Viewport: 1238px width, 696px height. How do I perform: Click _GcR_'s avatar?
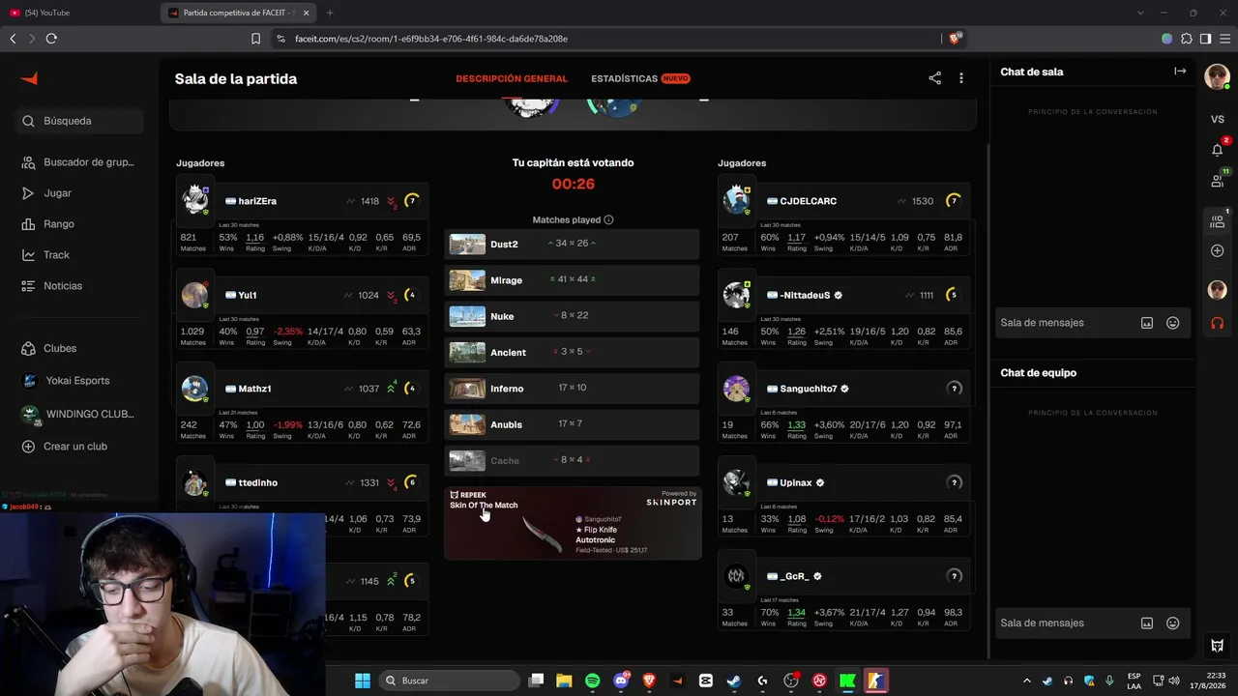[x=736, y=576]
